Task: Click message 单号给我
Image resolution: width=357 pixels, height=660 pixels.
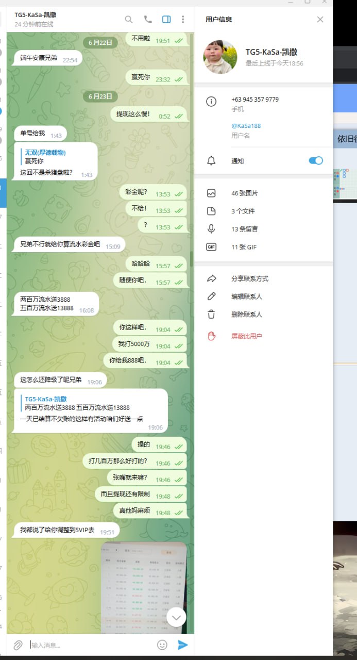Action: [x=40, y=134]
